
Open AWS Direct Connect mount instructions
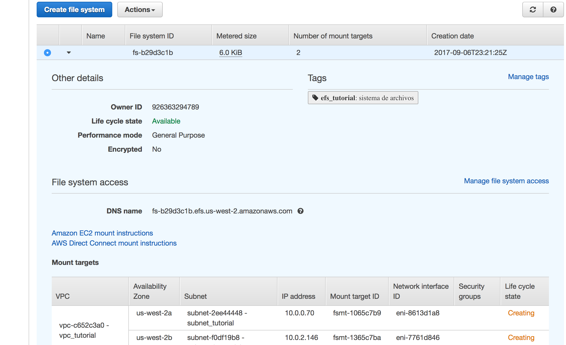pos(114,243)
